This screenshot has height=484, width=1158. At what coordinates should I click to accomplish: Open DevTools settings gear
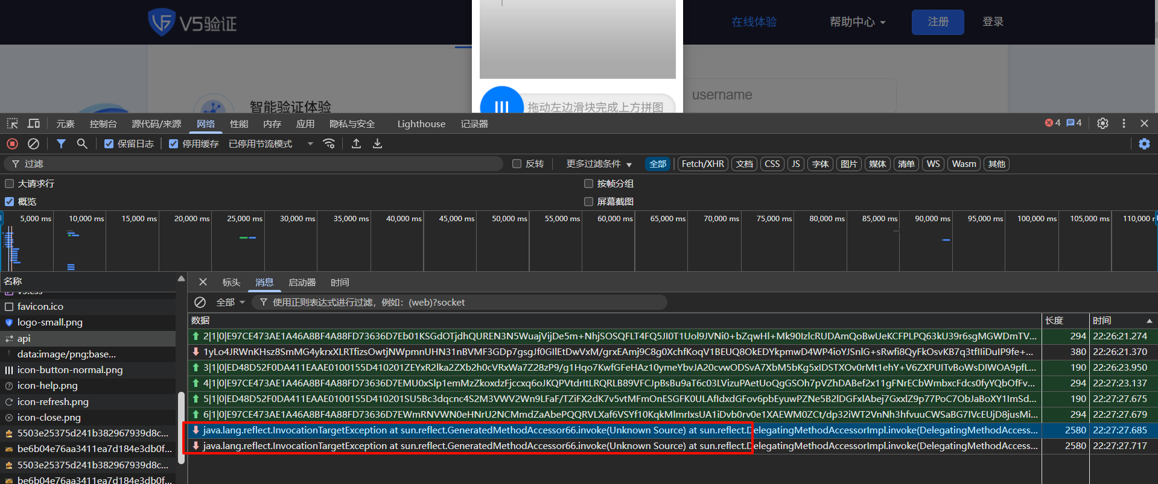tap(1102, 124)
